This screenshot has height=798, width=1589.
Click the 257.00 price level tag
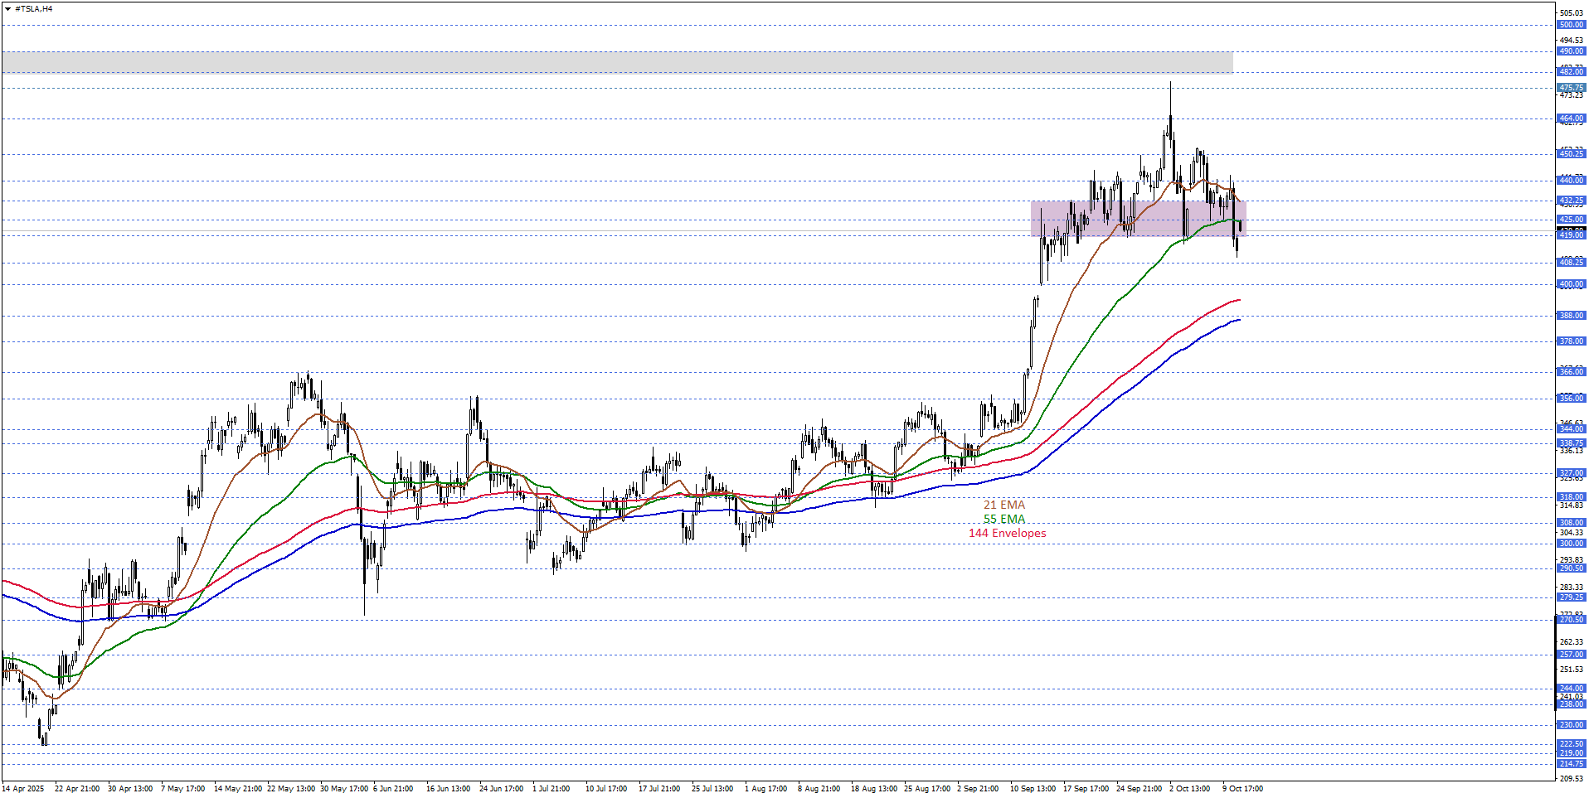click(1571, 655)
